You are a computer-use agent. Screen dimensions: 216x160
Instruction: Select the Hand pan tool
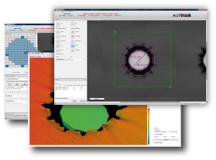tap(73, 23)
